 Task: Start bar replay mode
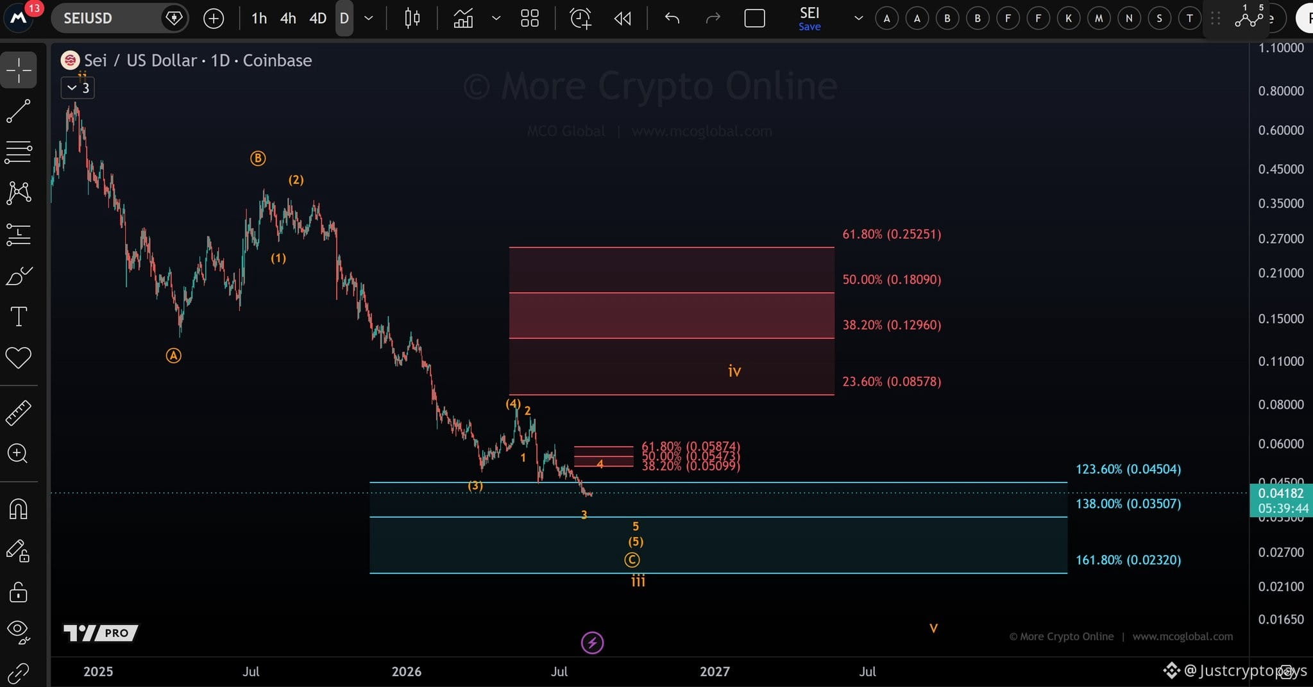point(622,19)
